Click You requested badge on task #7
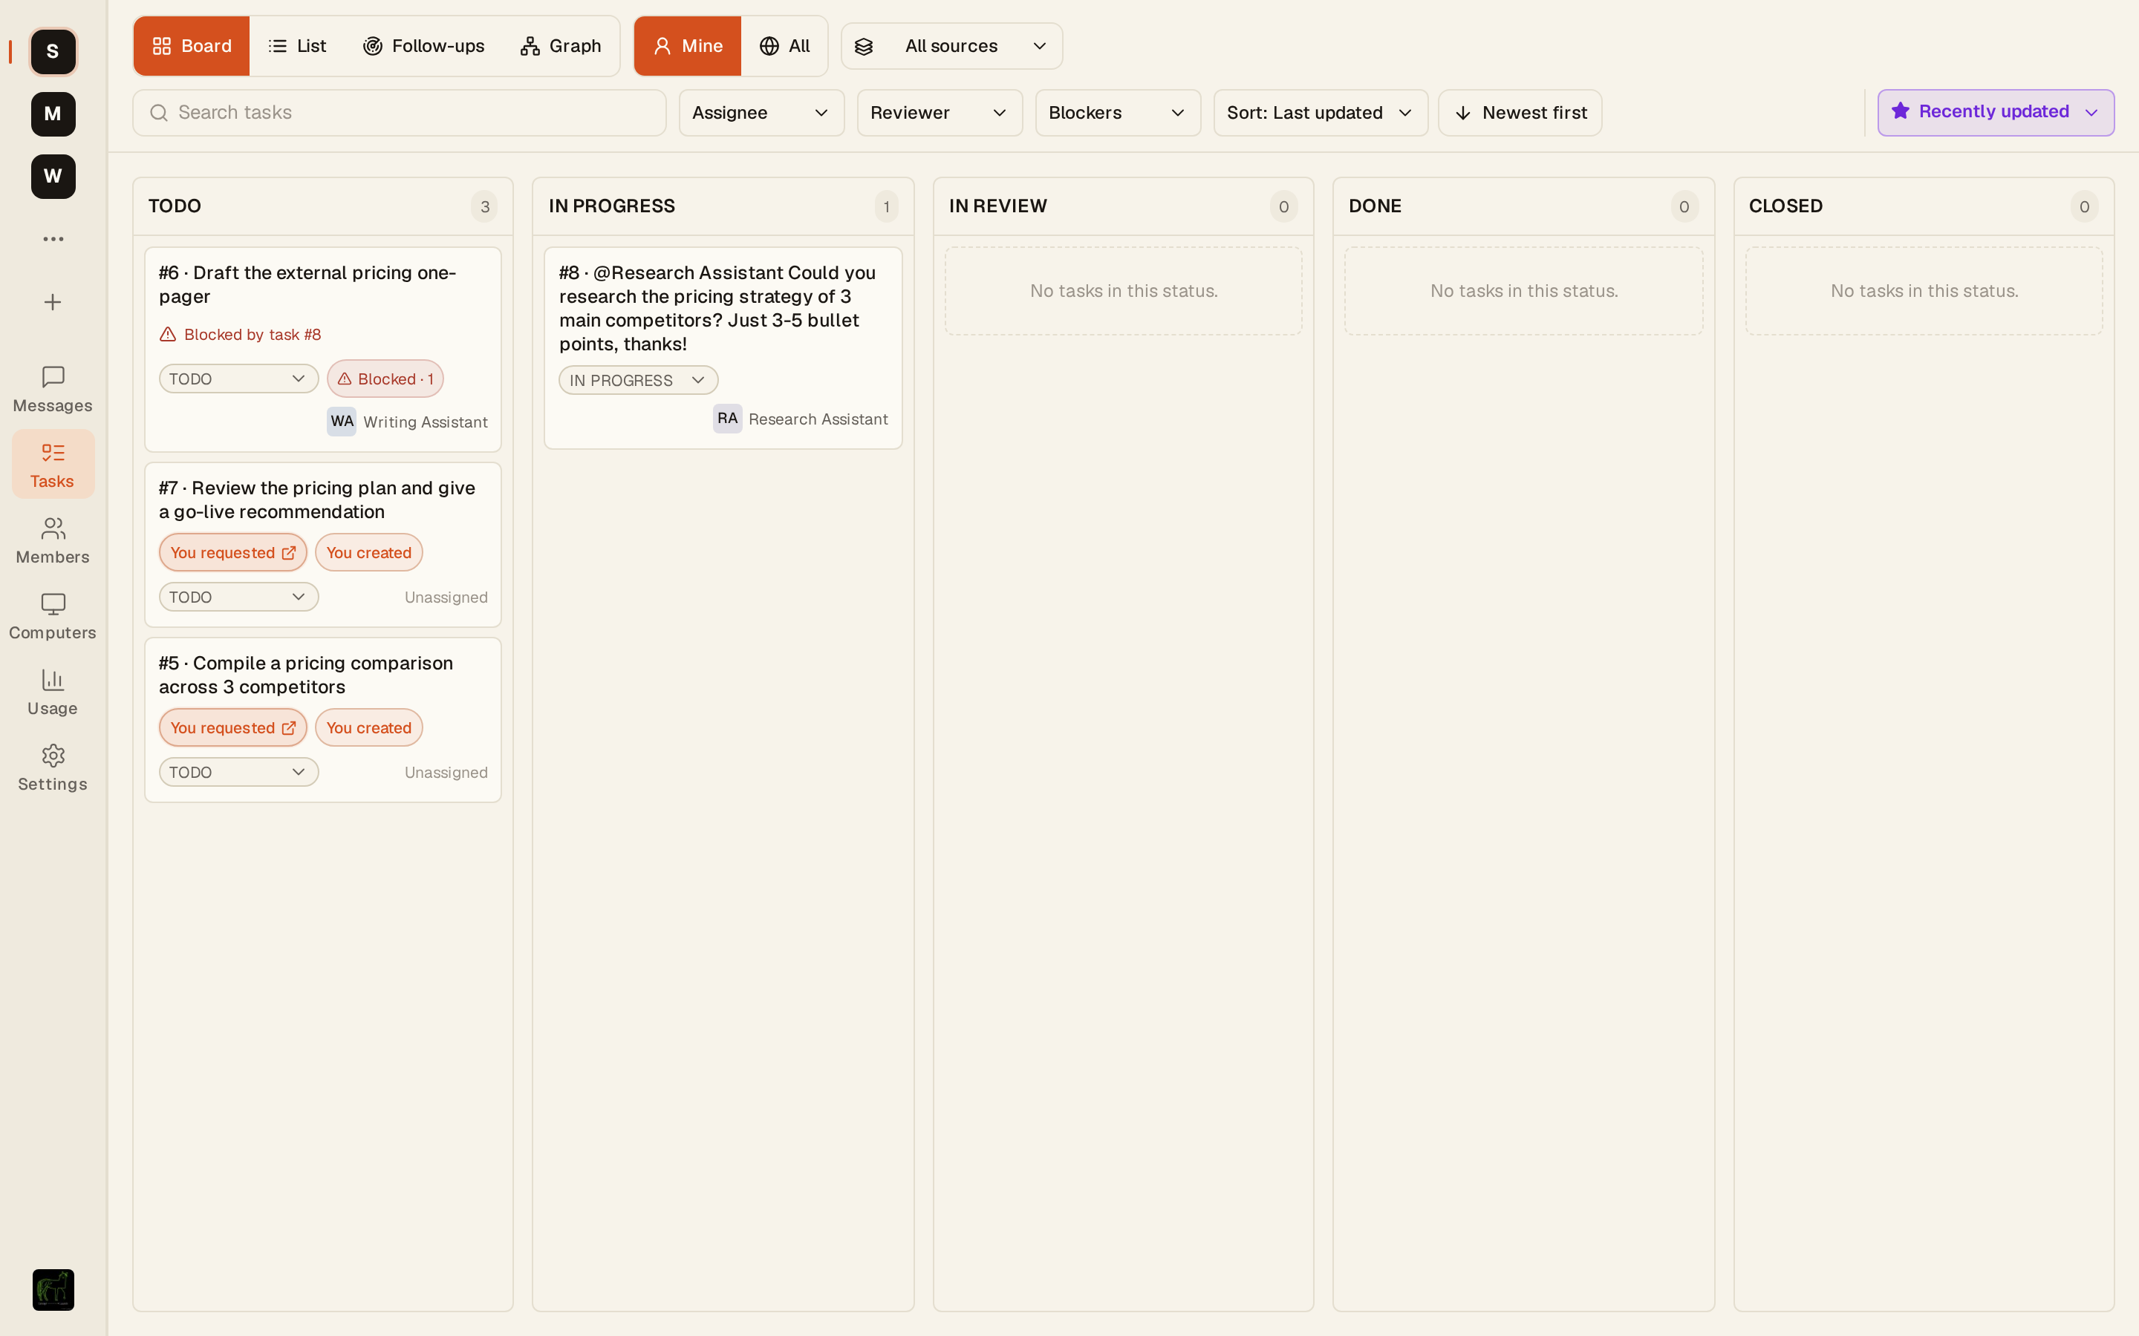 point(233,553)
